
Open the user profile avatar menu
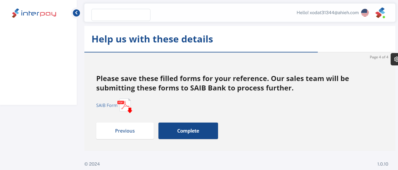[x=380, y=12]
